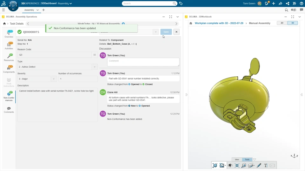Screen dimensions: 305x171
Task: Switch to the View toolbar tab
Action: coord(237,159)
